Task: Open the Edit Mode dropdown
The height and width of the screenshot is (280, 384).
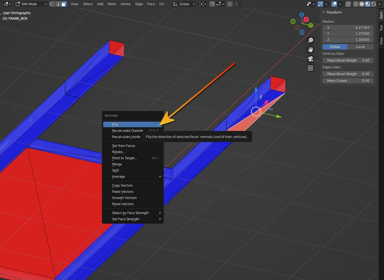Action: [x=31, y=4]
